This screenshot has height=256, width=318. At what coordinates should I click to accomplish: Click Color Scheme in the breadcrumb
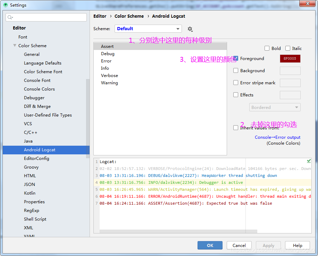pyautogui.click(x=129, y=16)
